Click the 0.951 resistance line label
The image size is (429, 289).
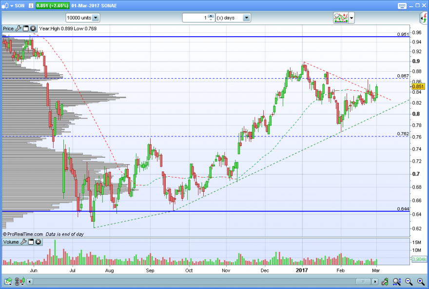click(403, 34)
